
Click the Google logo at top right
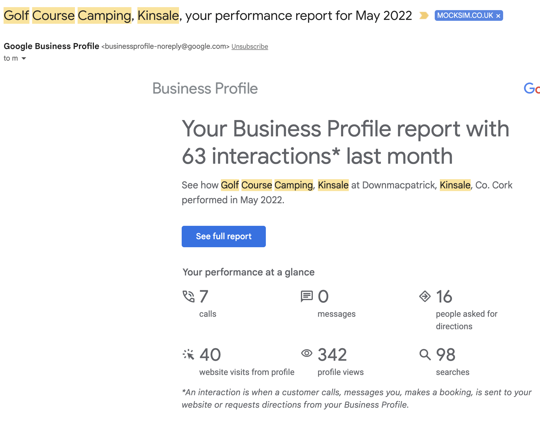(x=532, y=89)
